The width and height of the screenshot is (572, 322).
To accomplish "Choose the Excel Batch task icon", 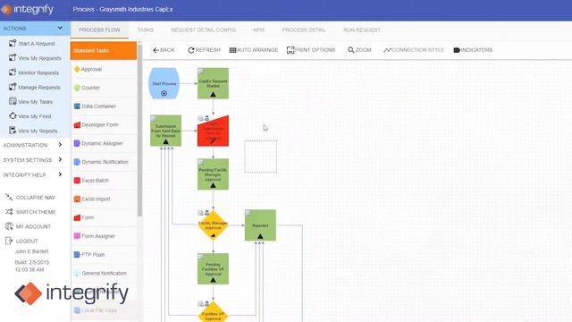I will pos(77,181).
